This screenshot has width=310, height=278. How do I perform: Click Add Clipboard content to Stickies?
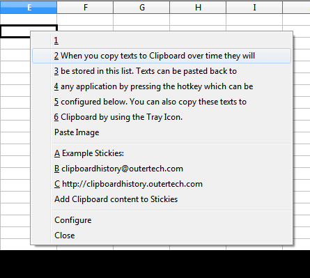point(162,199)
